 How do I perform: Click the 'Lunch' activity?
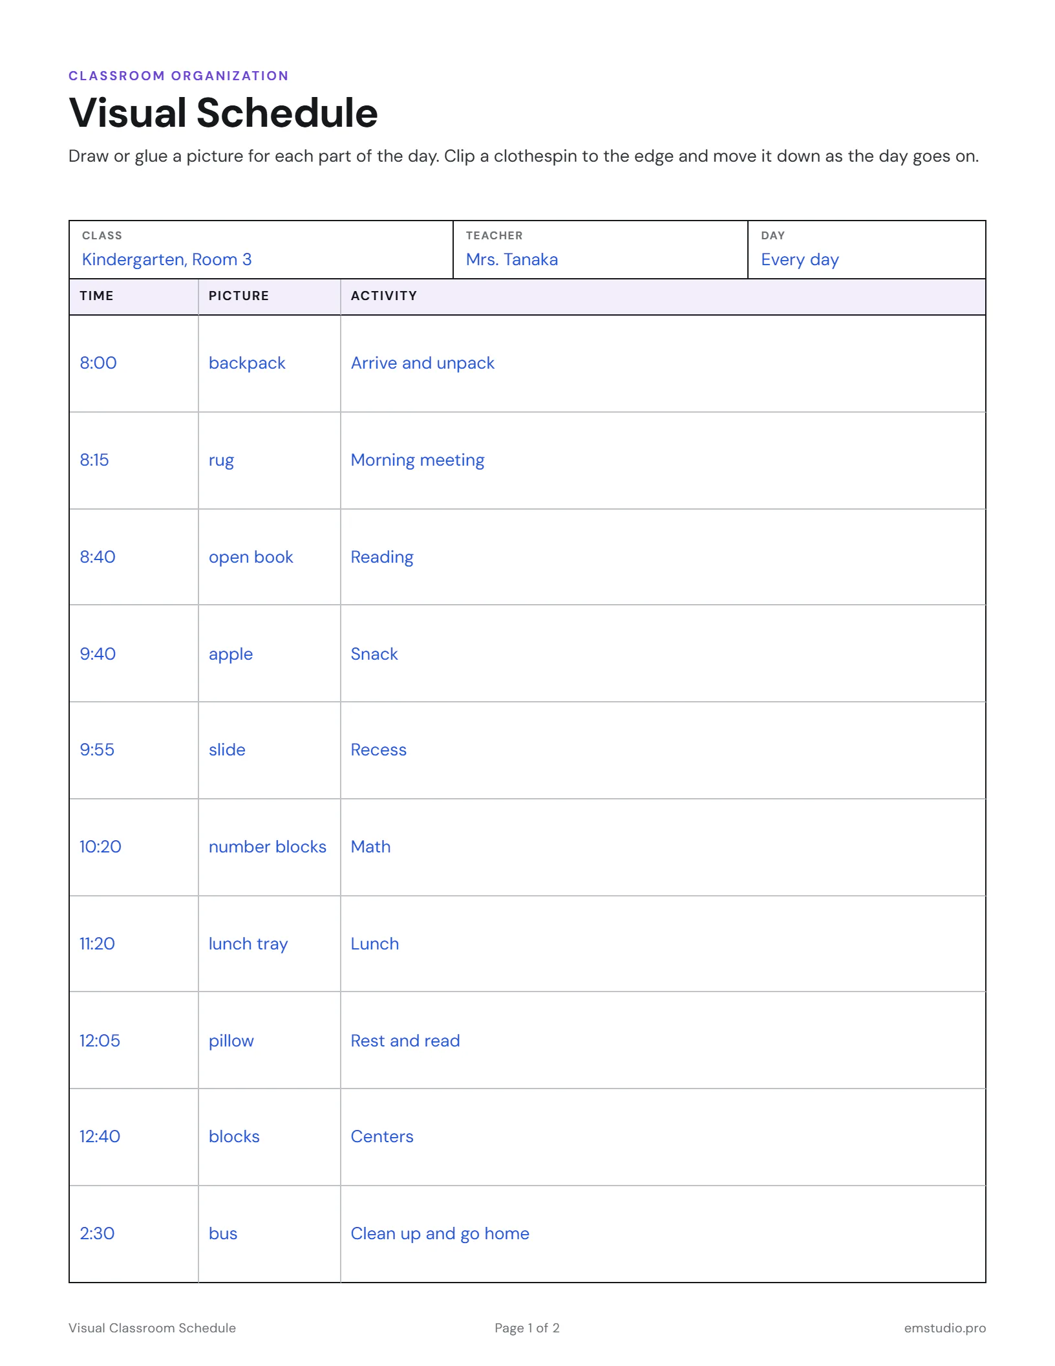click(663, 944)
